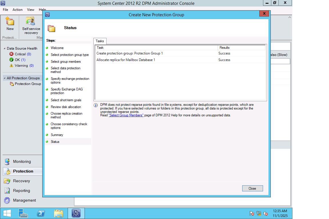
Task: Switch to Management workspace
Action: tap(24, 200)
